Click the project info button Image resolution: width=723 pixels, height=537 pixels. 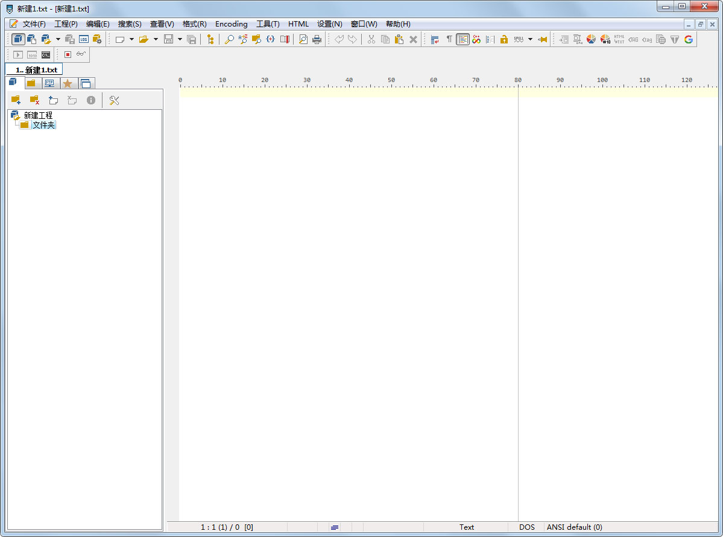pos(91,100)
